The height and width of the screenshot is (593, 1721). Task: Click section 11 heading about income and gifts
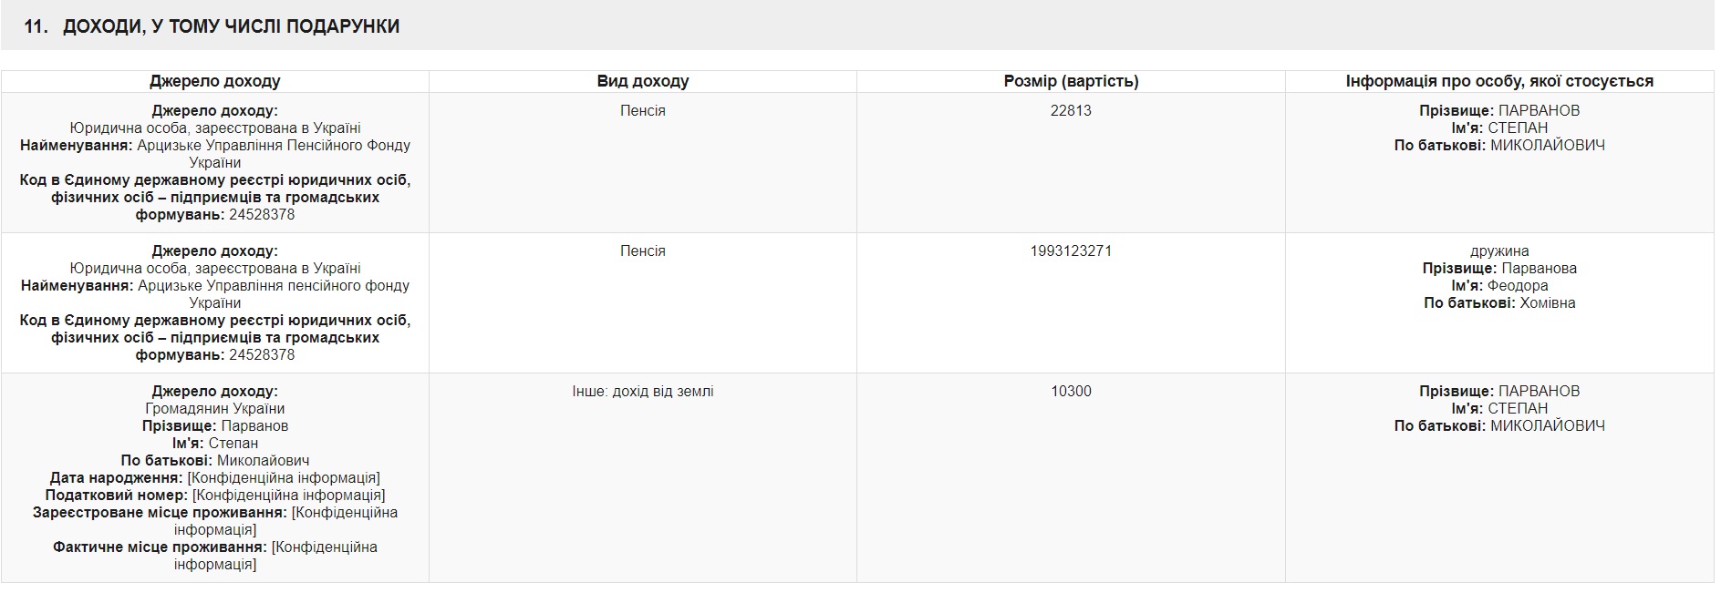coord(212,26)
